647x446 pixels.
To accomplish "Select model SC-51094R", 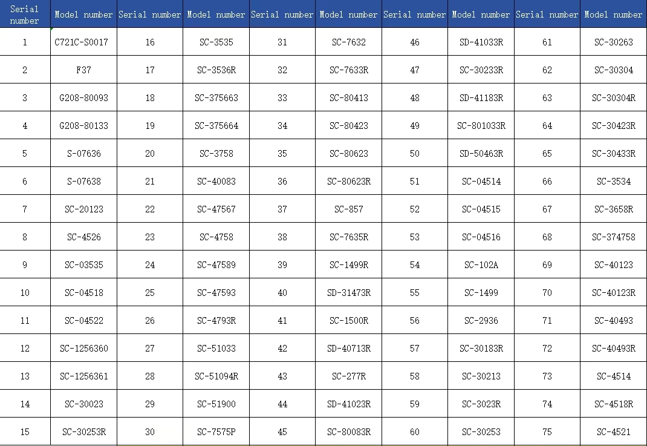I will [216, 376].
